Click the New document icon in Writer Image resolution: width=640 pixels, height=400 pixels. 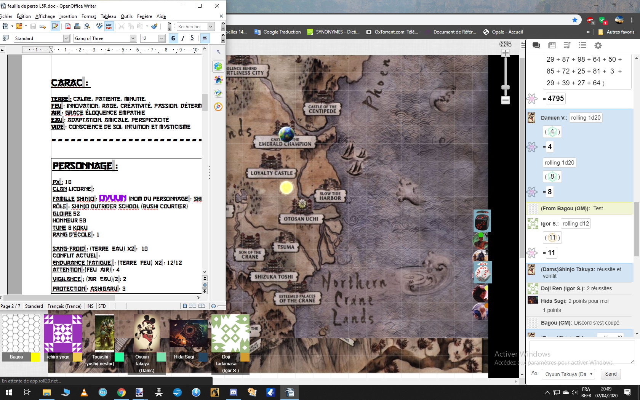[5, 26]
